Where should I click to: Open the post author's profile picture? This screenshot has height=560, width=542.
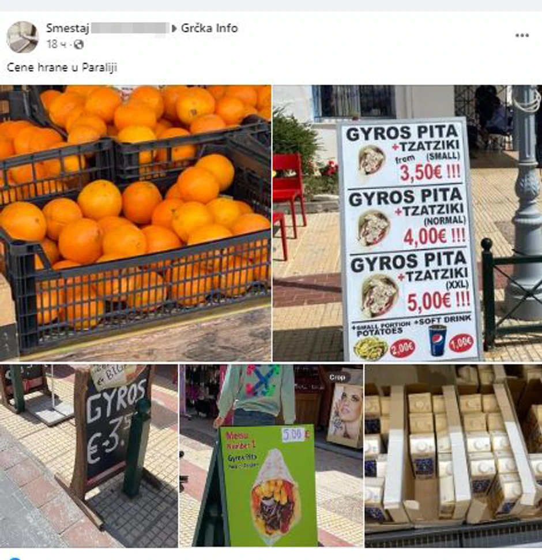pyautogui.click(x=22, y=36)
